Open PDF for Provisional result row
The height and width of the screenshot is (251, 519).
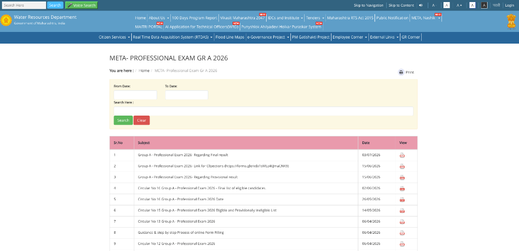[x=402, y=177]
